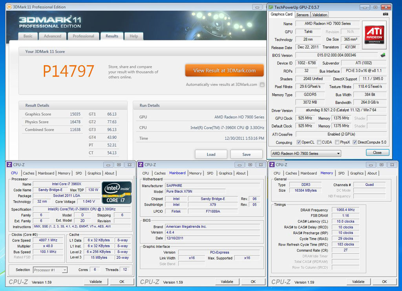
Task: Click Validate in the CPU-Z Mainboard window
Action: pyautogui.click(x=227, y=282)
